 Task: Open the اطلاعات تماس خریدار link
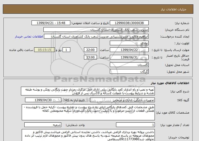(x=29, y=36)
